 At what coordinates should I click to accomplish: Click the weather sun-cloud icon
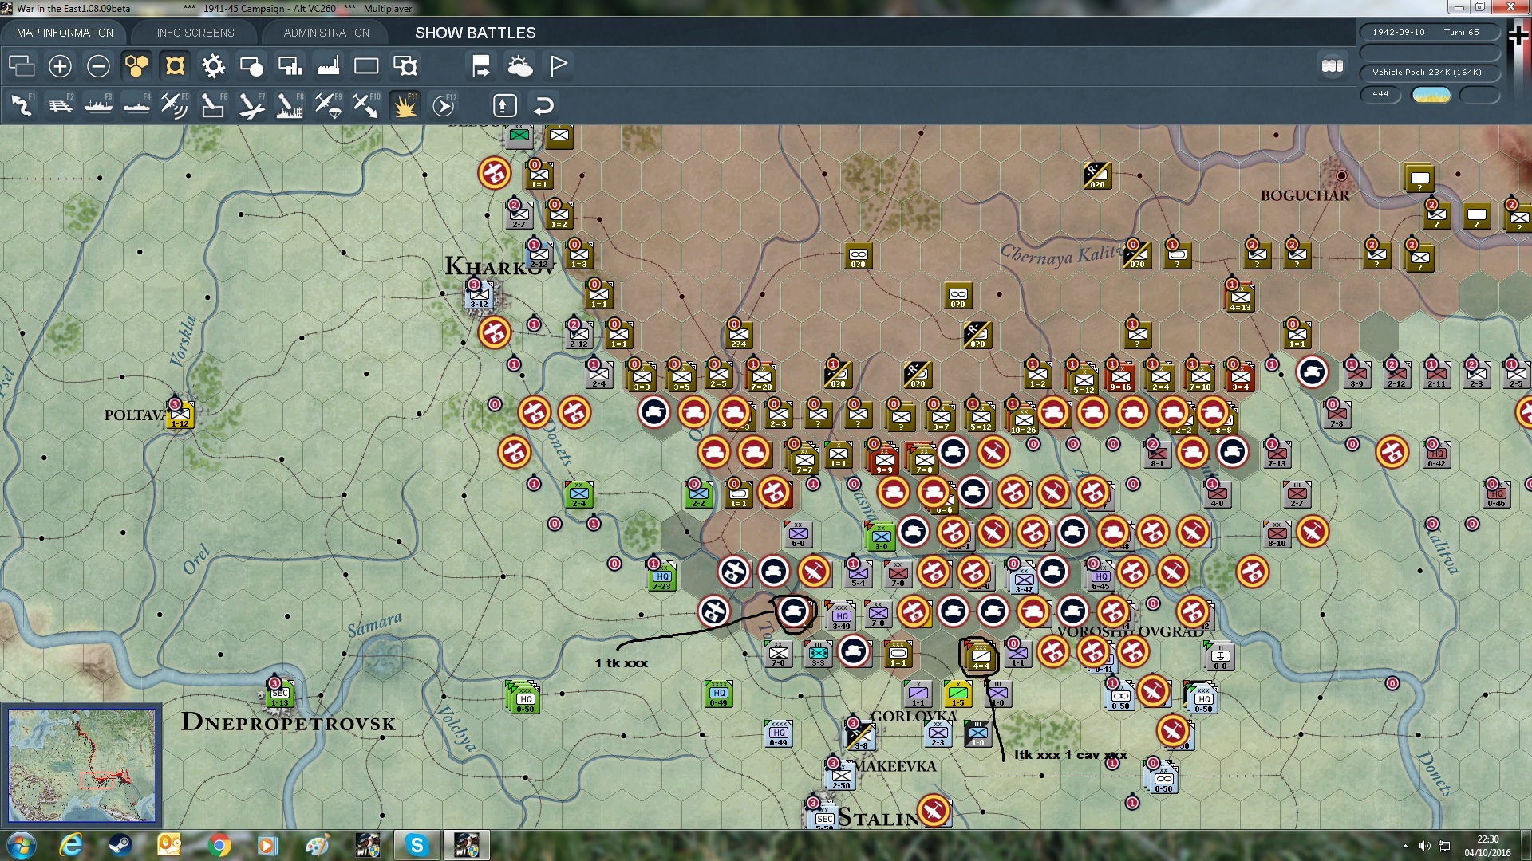pos(520,66)
